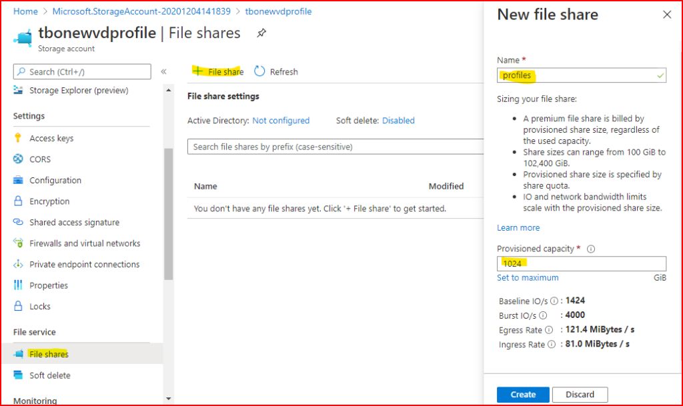Viewport: 683px width, 406px height.
Task: Click the sidebar scroll down arrow
Action: (x=169, y=399)
